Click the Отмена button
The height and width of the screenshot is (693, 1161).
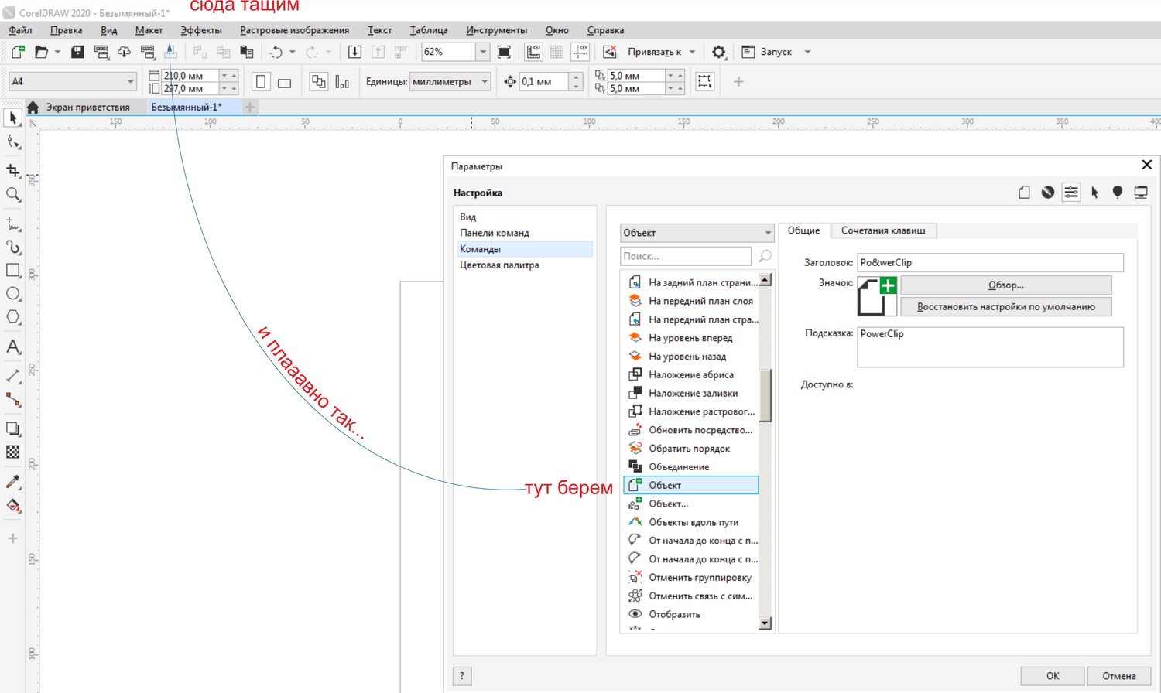1119,676
